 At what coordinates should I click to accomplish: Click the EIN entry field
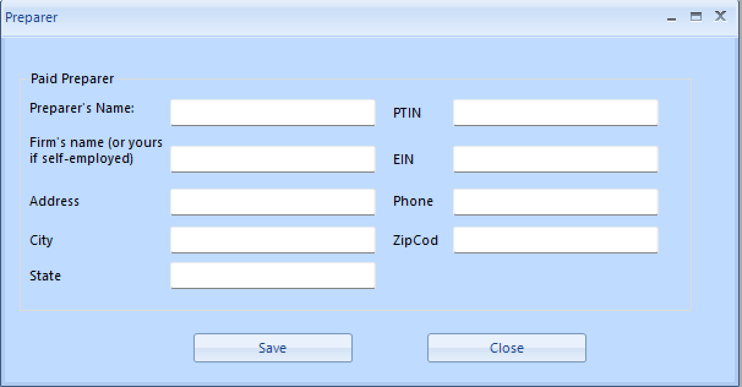click(x=555, y=159)
